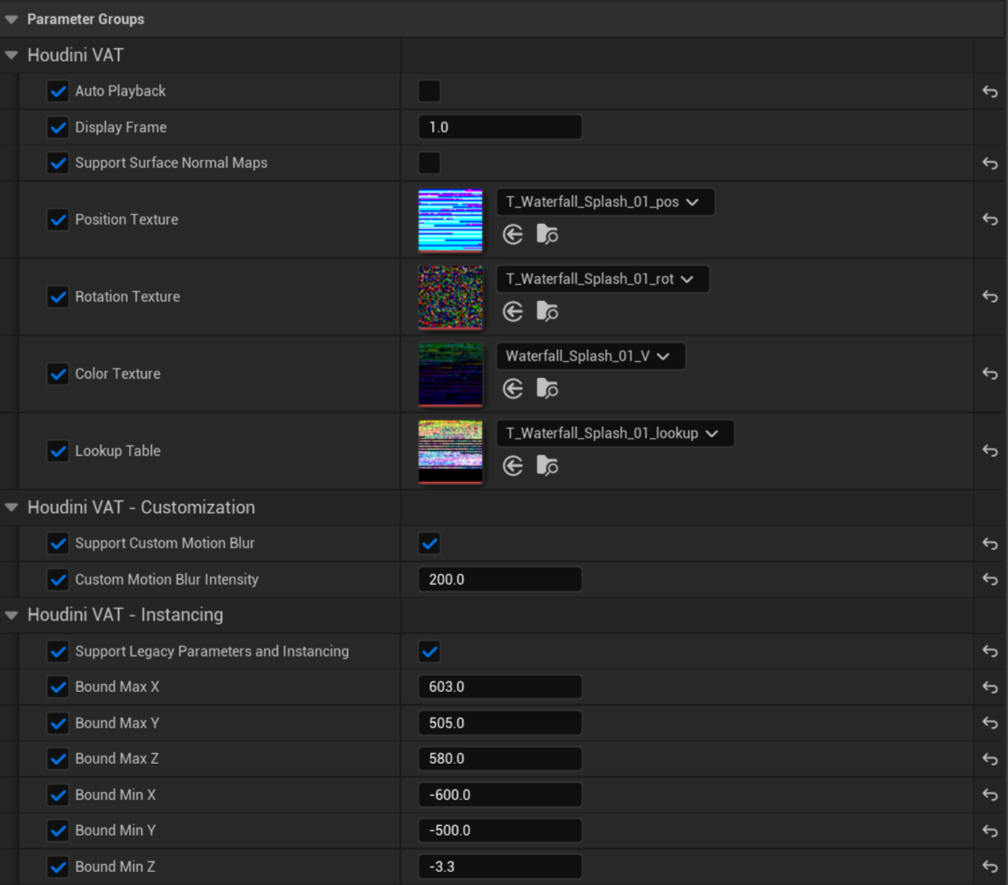Reset Custom Motion Blur Intensity to default
This screenshot has width=1008, height=885.
(x=990, y=580)
